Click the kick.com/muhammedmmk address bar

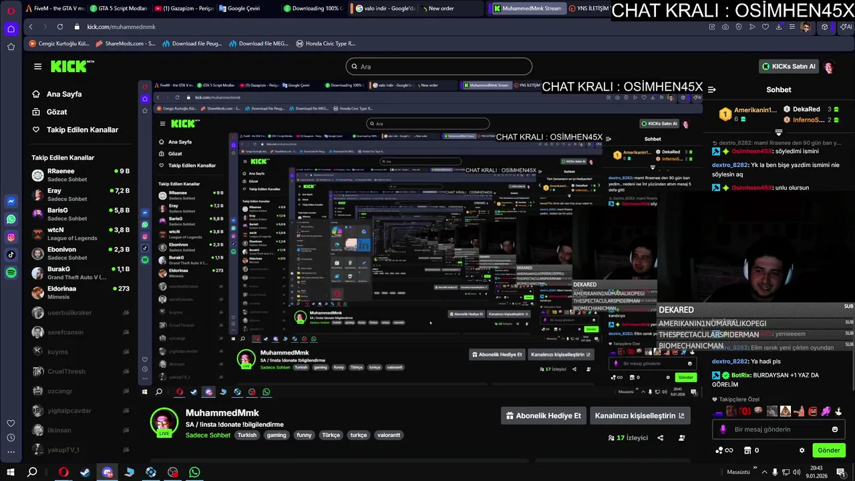[122, 27]
